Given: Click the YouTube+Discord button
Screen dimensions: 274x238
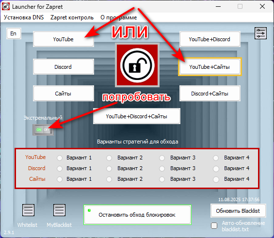Looking at the screenshot, I should [x=210, y=39].
